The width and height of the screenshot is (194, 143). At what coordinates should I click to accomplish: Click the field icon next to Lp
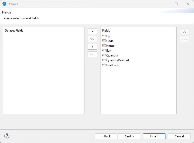click(104, 36)
